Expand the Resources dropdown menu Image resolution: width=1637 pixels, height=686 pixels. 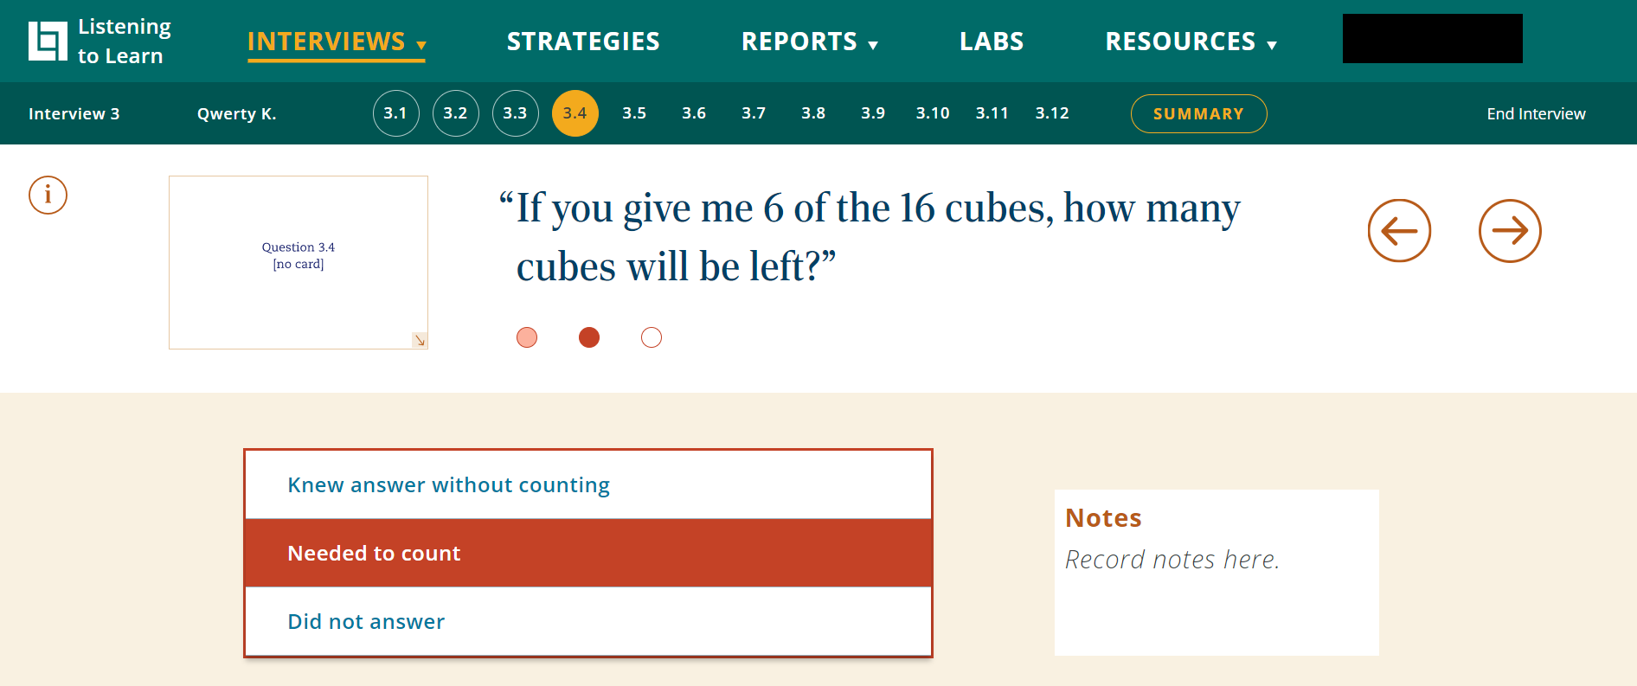[1191, 42]
